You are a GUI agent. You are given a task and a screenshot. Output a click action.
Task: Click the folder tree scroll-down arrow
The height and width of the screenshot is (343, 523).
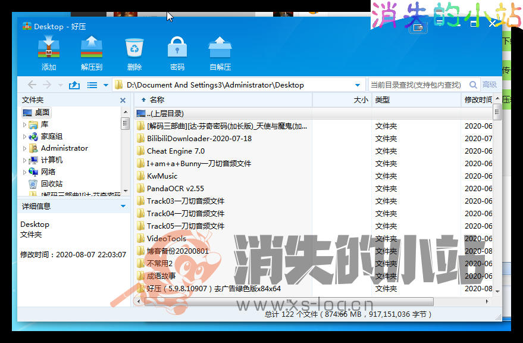[126, 191]
